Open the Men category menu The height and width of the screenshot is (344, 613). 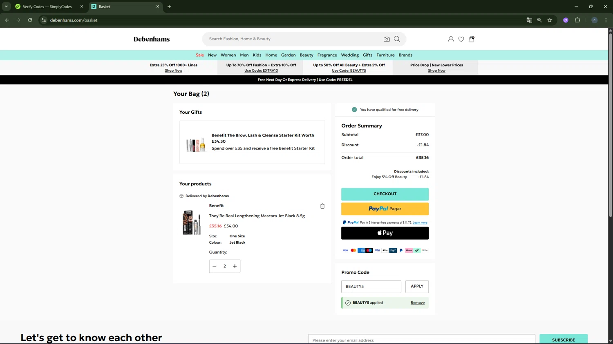coord(244,55)
